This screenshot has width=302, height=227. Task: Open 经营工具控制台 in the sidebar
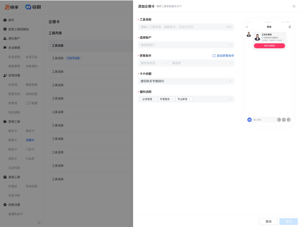pos(18,29)
